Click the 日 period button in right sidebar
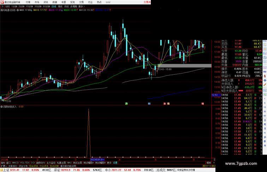 point(265,120)
